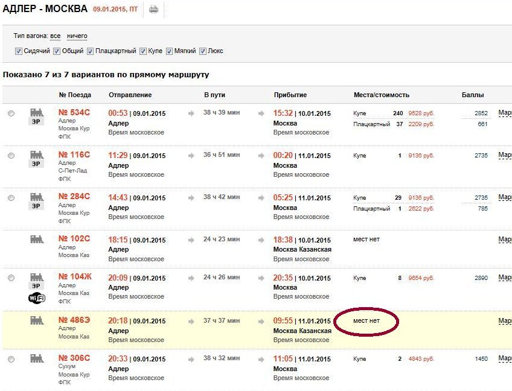
Task: Click the Купе price 9528 руб. for train 534С
Action: [421, 113]
